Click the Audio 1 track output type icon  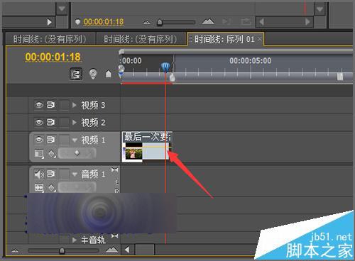click(115, 170)
